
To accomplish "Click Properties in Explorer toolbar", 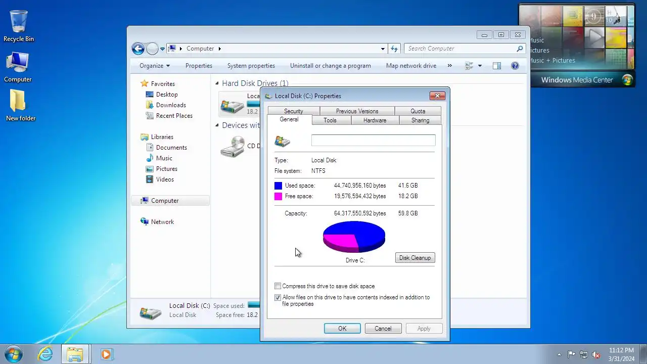I will (x=199, y=66).
